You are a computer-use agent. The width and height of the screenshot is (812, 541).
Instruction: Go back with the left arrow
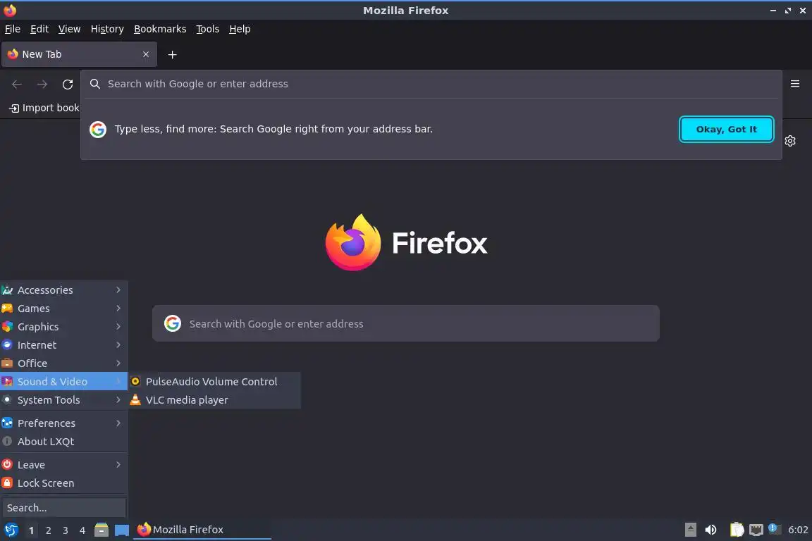[17, 85]
